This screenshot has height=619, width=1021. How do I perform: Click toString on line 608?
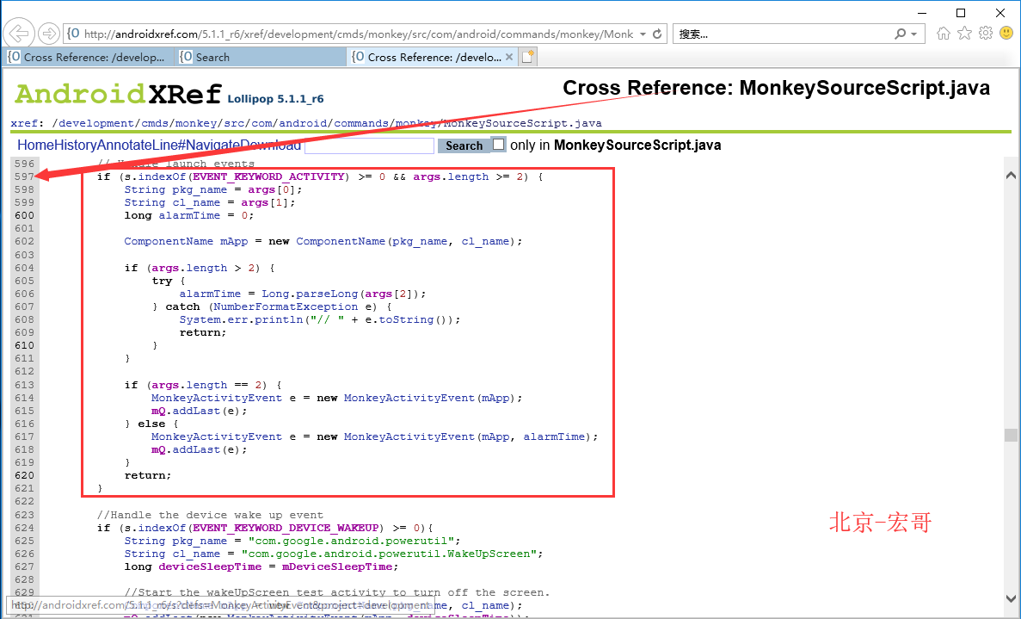pyautogui.click(x=406, y=320)
